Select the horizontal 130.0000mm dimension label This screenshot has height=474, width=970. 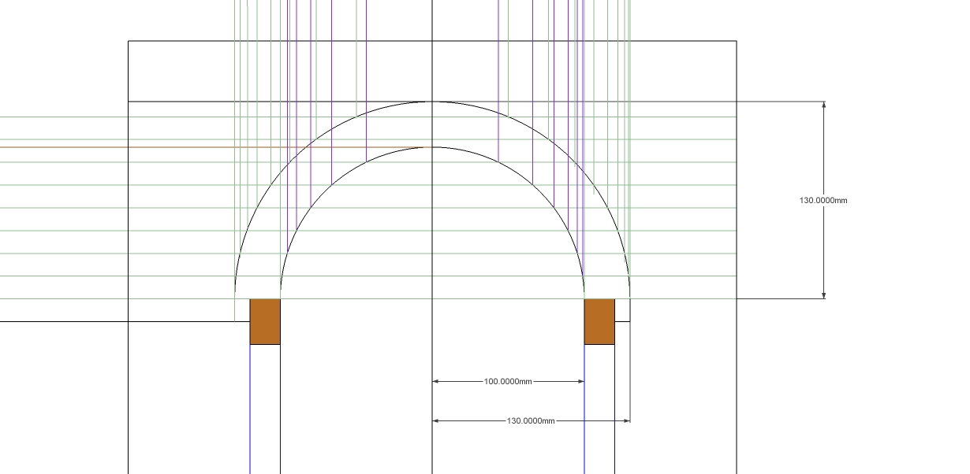coord(531,420)
